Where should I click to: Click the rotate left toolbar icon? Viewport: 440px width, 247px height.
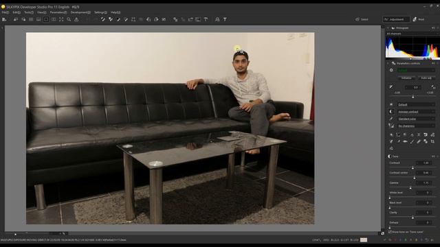(148, 19)
